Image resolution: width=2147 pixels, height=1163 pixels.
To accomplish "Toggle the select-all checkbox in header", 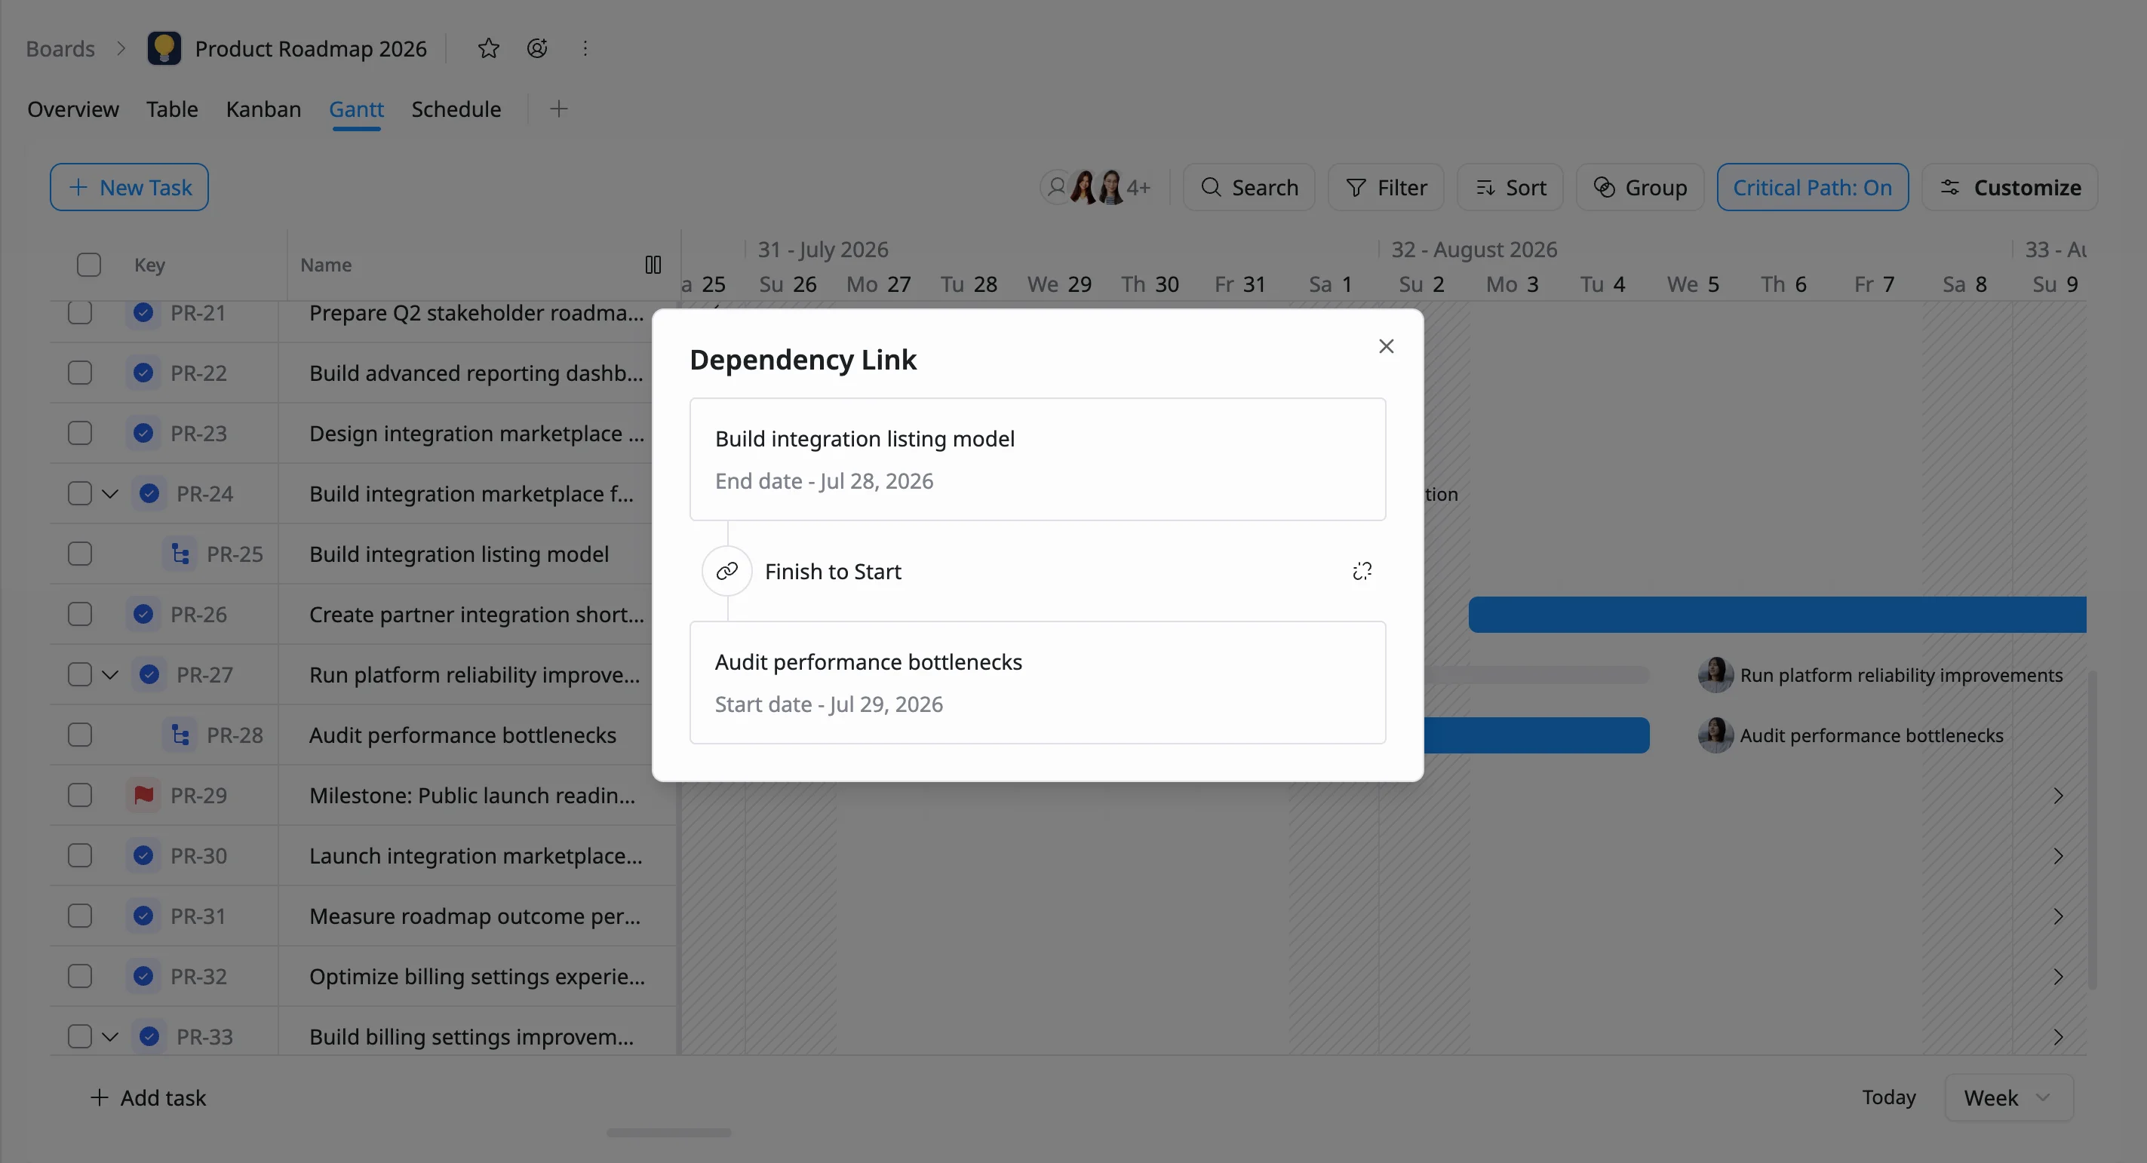I will 88,265.
